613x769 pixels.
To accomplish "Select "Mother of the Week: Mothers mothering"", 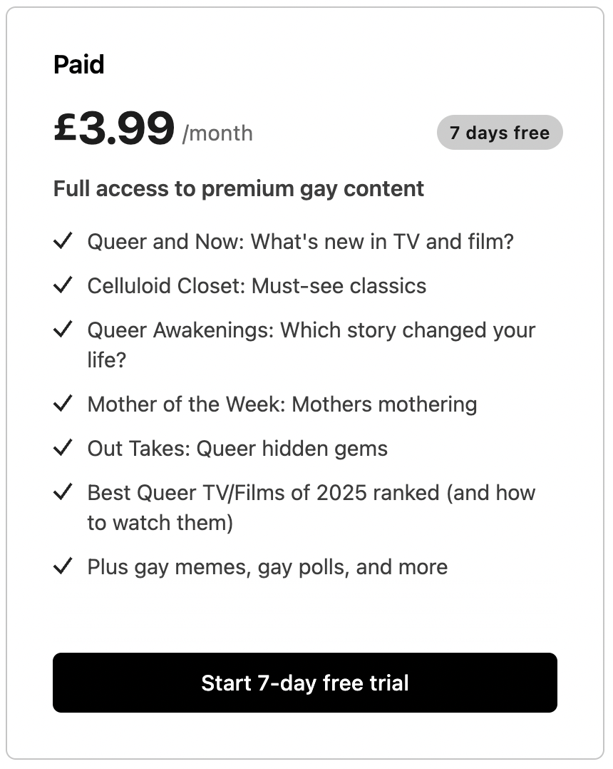I will 282,404.
